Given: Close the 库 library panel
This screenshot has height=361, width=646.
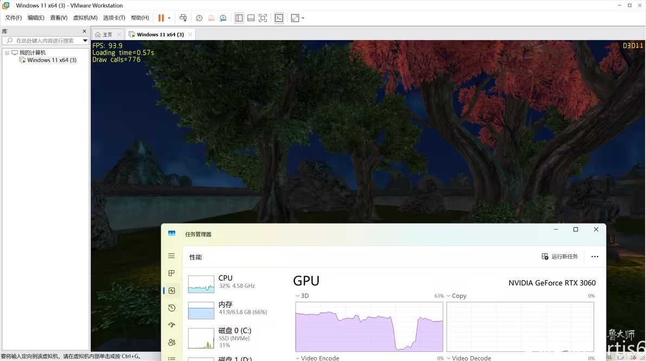Looking at the screenshot, I should tap(85, 31).
